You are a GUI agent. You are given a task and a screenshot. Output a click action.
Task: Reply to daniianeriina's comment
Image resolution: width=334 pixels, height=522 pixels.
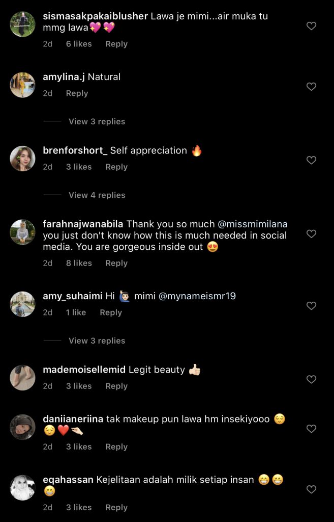tap(116, 447)
